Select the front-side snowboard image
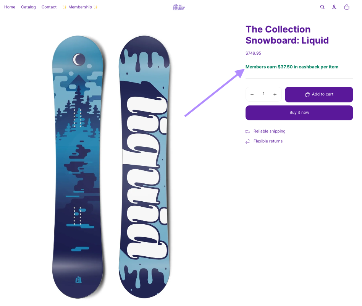The image size is (362, 306). point(78,167)
